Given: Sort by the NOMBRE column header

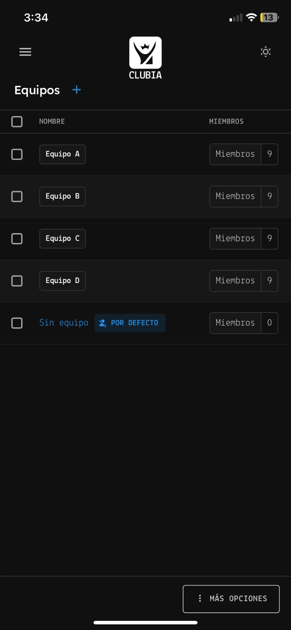Looking at the screenshot, I should [x=52, y=121].
